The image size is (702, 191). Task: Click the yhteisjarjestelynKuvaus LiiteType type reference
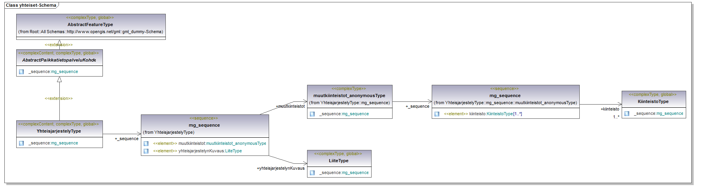coord(233,151)
